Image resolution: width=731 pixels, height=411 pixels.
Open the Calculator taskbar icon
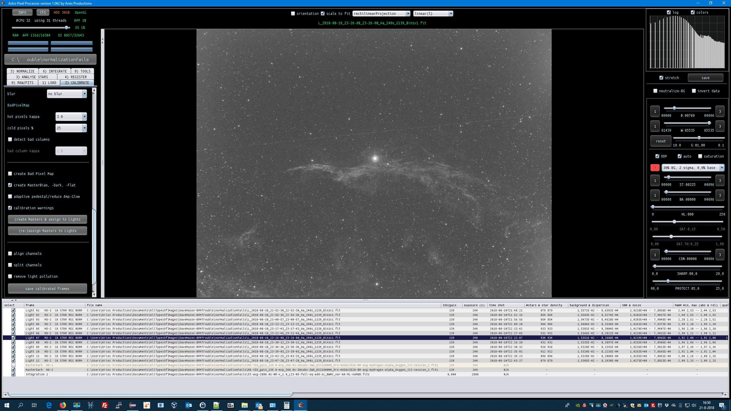286,405
